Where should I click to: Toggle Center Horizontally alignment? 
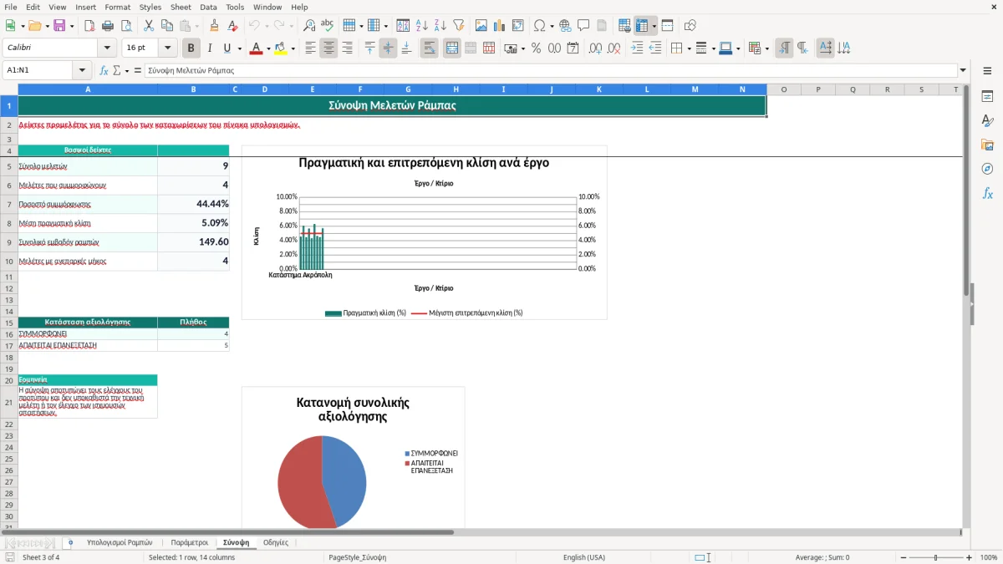pyautogui.click(x=329, y=48)
